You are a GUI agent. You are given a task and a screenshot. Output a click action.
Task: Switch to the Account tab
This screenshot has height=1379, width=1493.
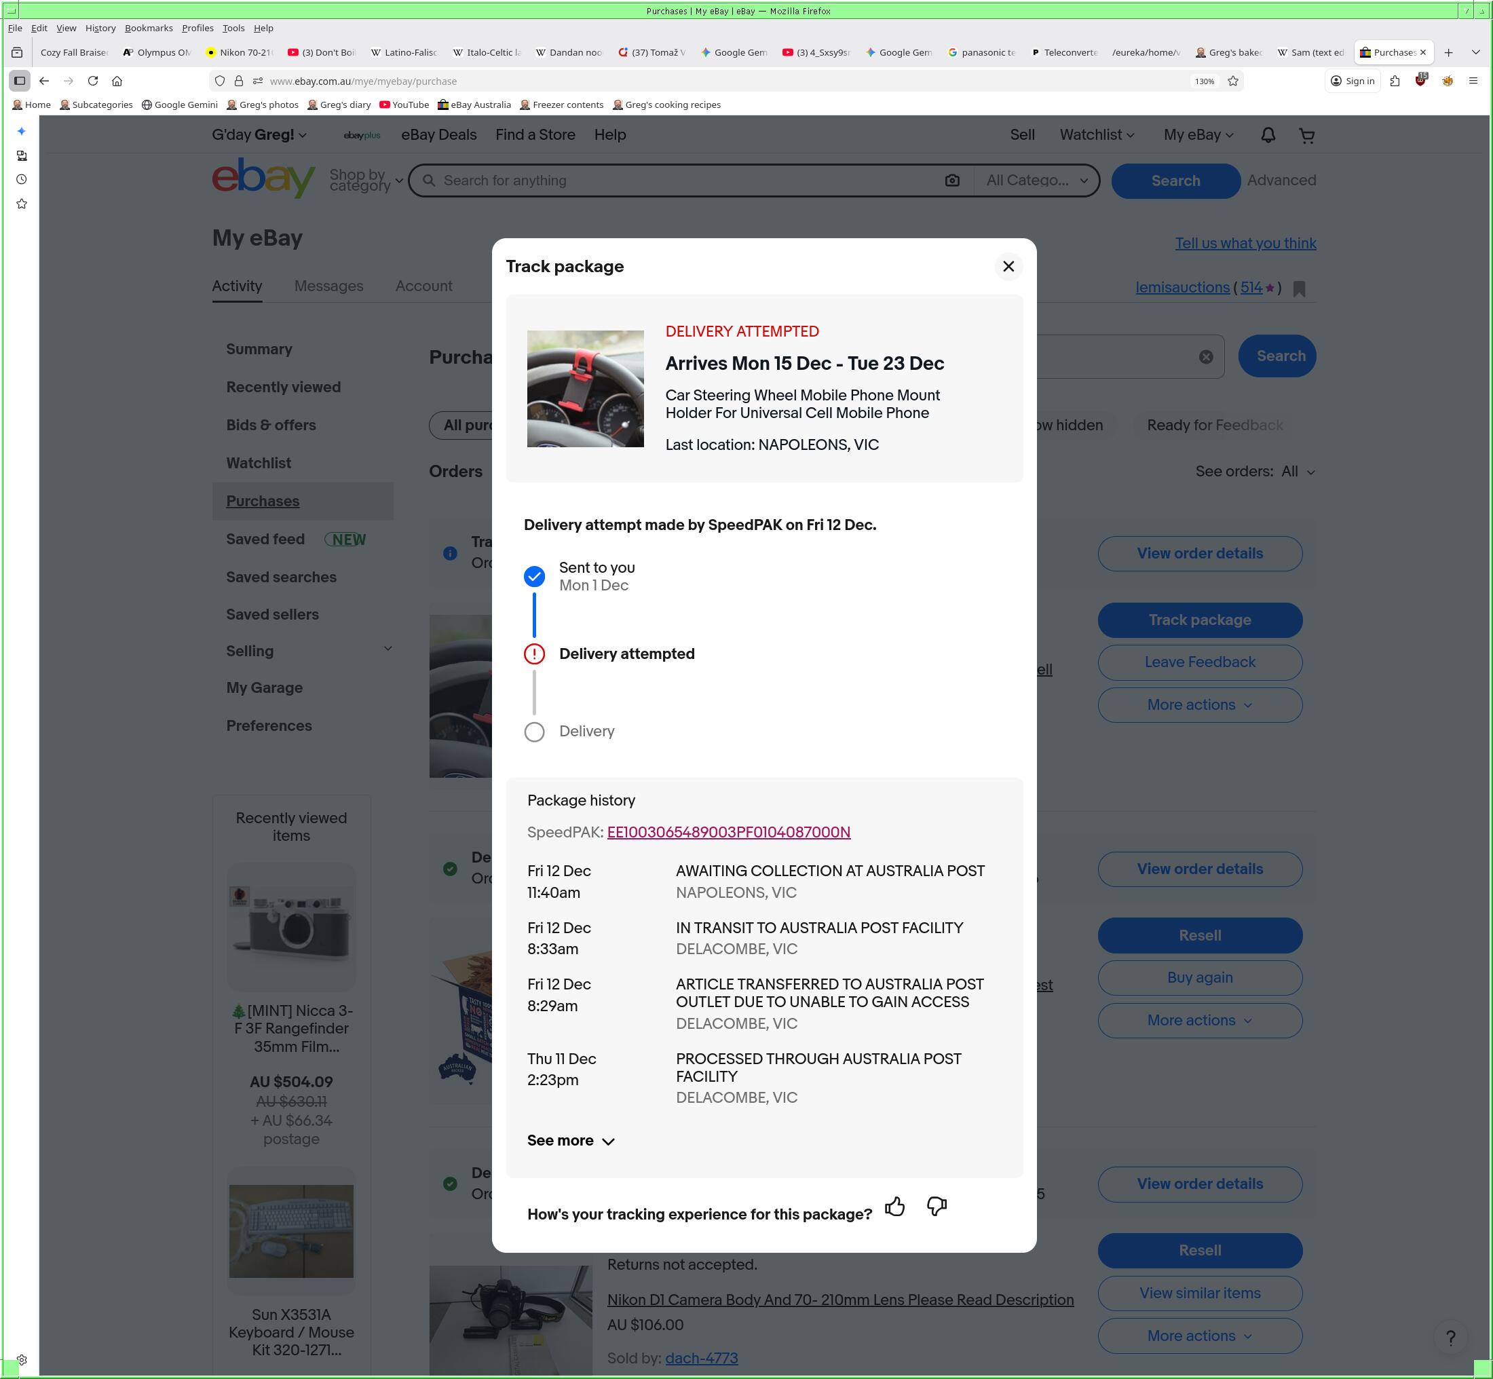[x=423, y=286]
